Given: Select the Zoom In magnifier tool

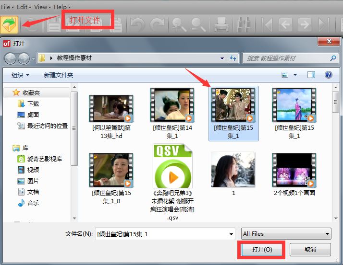Looking at the screenshot, I should coord(179,24).
